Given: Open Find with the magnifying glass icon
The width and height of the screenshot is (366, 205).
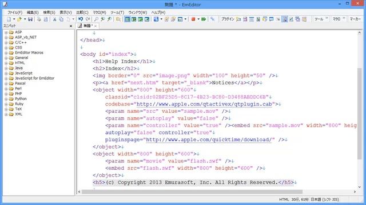Looking at the screenshot, I should (x=96, y=19).
